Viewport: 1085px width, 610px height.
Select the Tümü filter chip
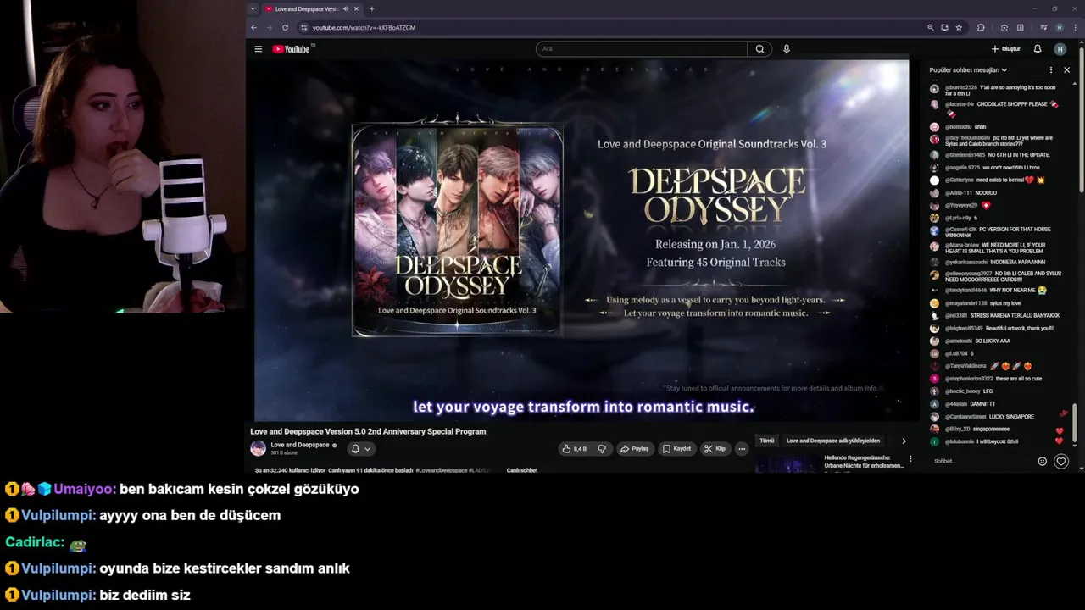tap(766, 441)
